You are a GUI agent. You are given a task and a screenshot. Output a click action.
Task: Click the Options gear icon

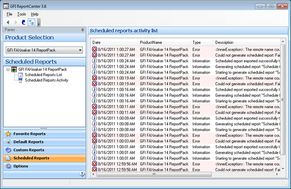[x=8, y=166]
